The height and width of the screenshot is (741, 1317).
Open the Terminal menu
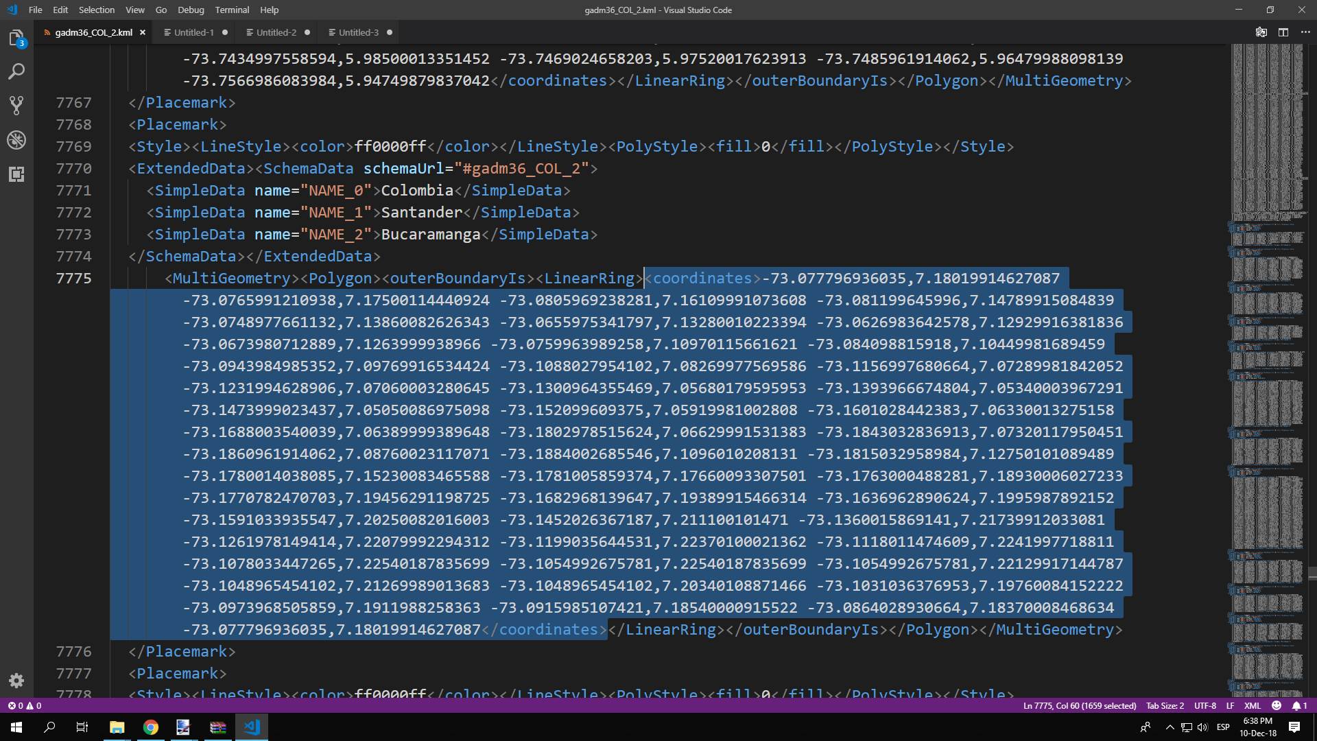(x=232, y=10)
